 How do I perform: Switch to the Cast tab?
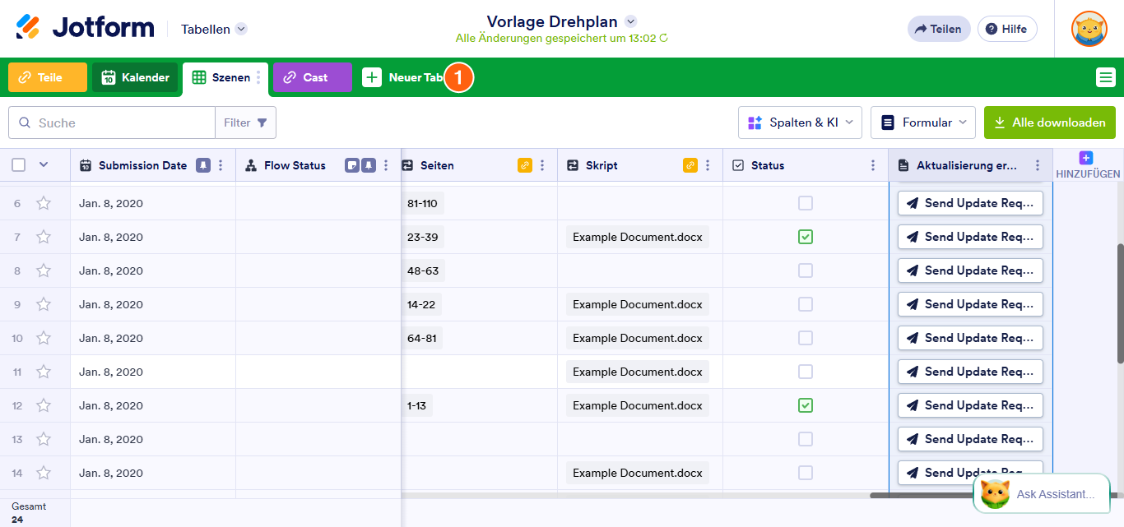click(312, 77)
